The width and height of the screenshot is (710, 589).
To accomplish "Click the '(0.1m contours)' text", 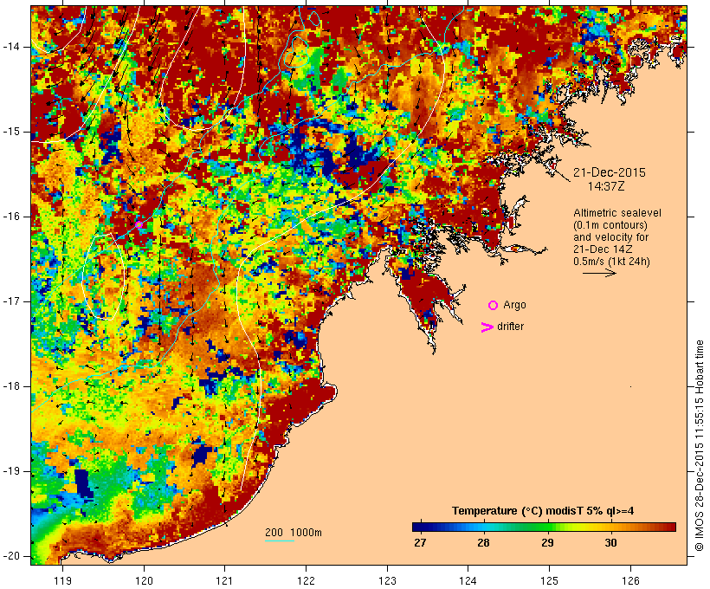I will (x=610, y=225).
